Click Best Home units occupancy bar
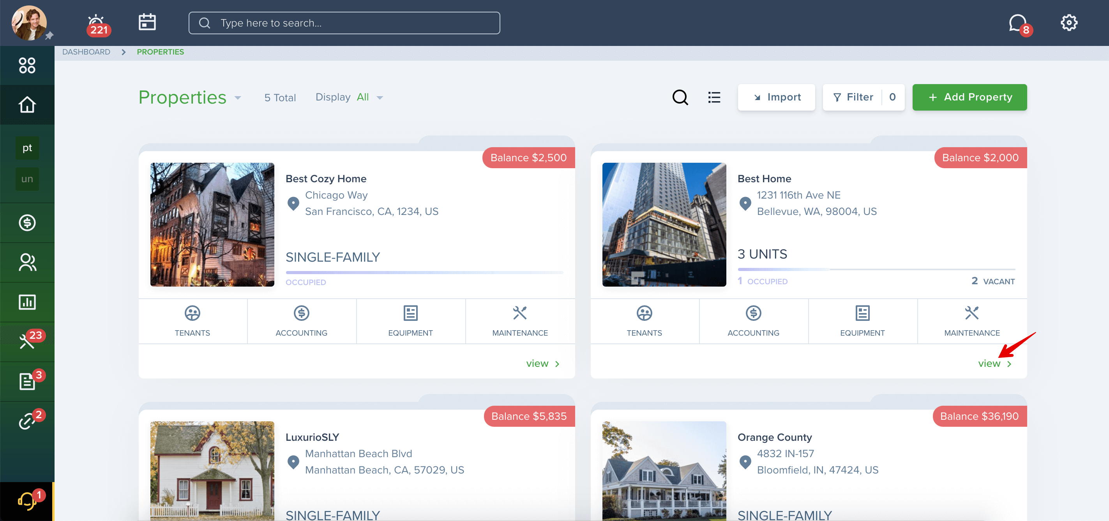The width and height of the screenshot is (1109, 521). coord(876,269)
